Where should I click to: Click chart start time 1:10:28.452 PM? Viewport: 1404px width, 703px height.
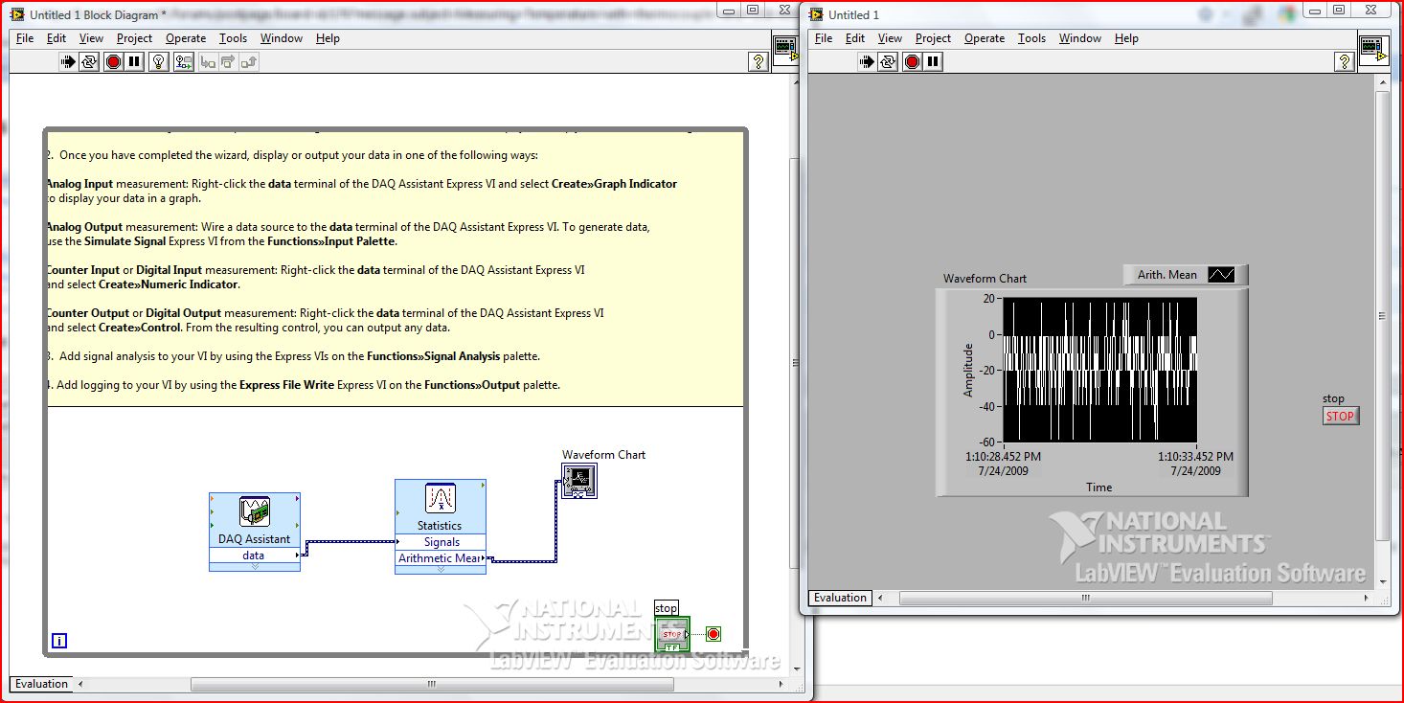pos(1003,457)
